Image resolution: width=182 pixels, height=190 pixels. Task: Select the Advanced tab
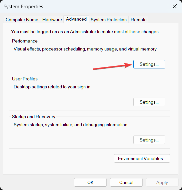point(76,19)
